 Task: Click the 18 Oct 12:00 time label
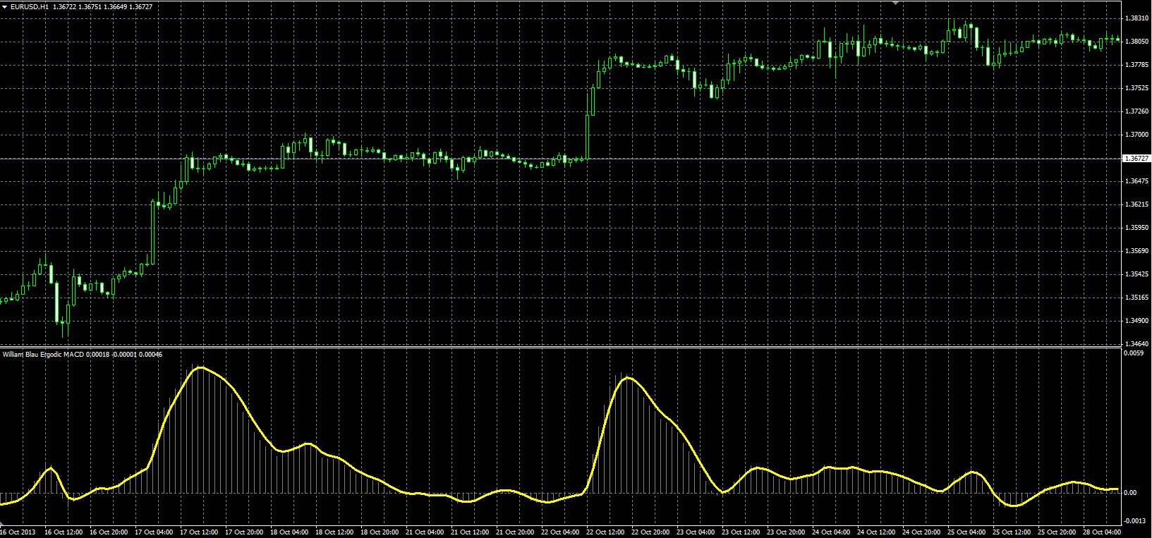click(x=334, y=532)
